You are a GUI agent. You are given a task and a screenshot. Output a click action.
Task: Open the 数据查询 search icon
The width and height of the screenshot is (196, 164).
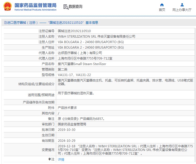click(x=66, y=7)
